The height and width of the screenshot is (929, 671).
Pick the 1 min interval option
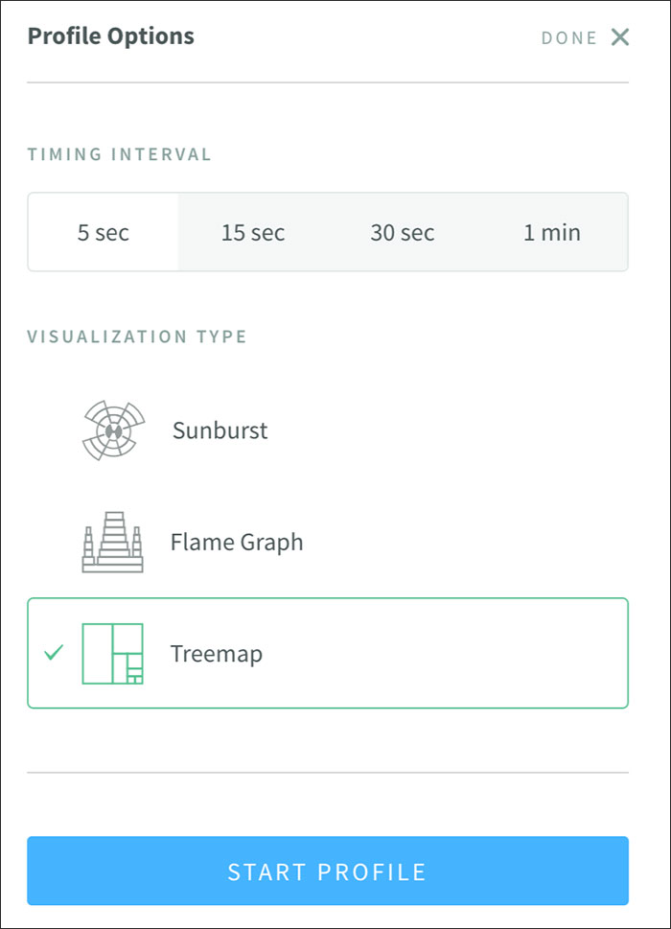(552, 232)
